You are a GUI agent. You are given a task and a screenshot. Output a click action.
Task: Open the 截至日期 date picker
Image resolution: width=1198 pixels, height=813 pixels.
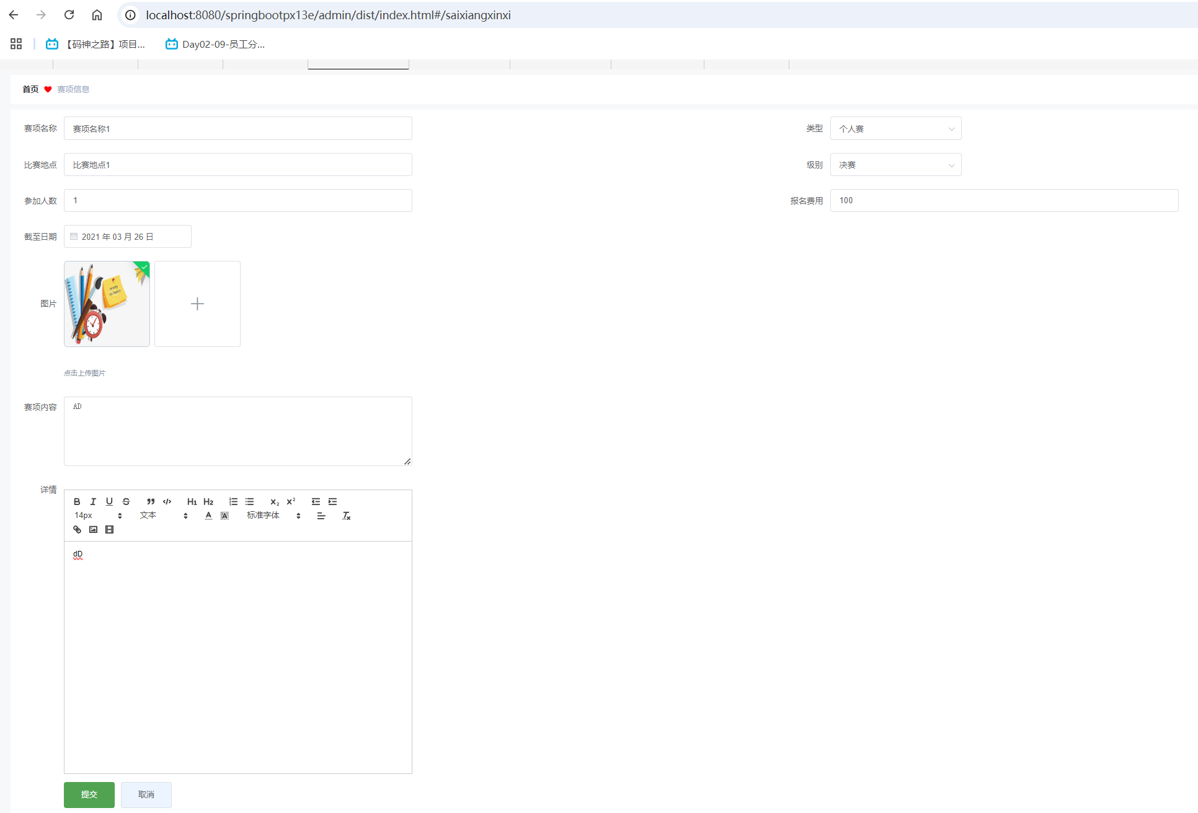click(x=128, y=236)
